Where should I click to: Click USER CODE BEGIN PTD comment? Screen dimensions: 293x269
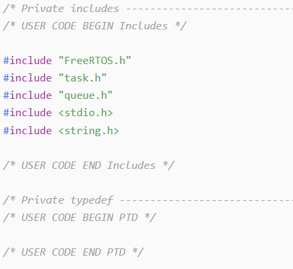(x=80, y=218)
